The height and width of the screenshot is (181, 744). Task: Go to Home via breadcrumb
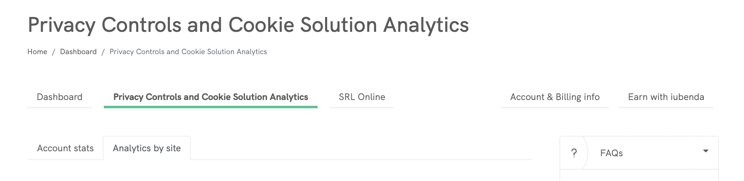point(37,52)
